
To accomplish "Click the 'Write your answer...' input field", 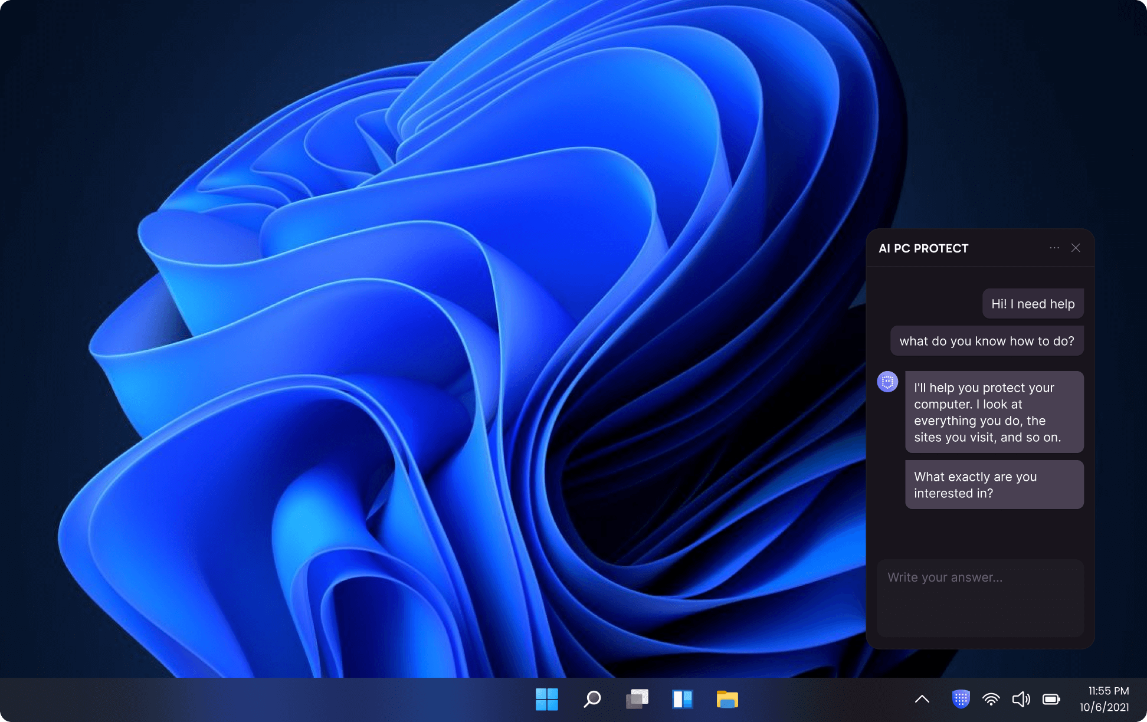I will [980, 598].
